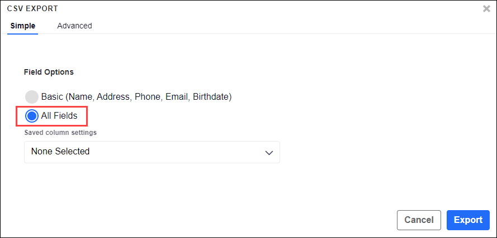The width and height of the screenshot is (497, 238).
Task: Click the Field Options heading
Action: coord(49,72)
